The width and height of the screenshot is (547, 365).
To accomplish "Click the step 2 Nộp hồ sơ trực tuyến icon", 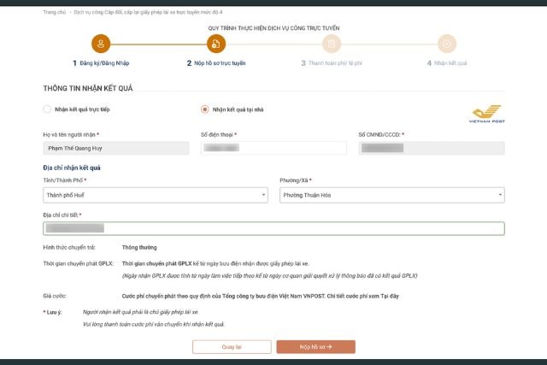I will tap(216, 44).
